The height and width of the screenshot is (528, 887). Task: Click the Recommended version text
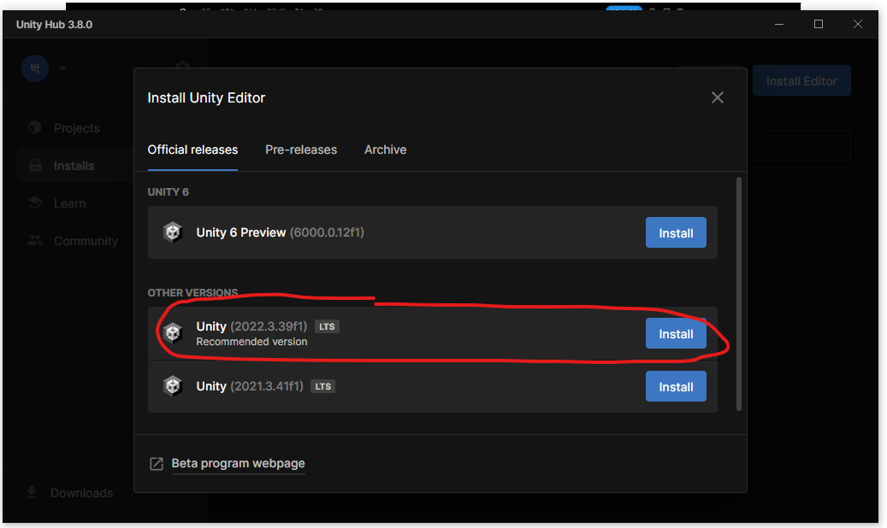[x=251, y=342]
